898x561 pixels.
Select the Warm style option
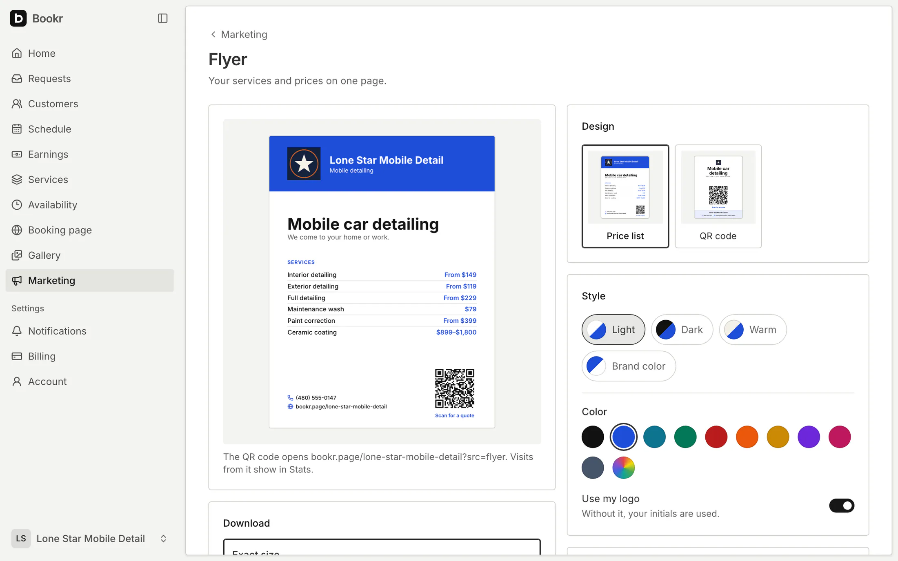point(753,330)
